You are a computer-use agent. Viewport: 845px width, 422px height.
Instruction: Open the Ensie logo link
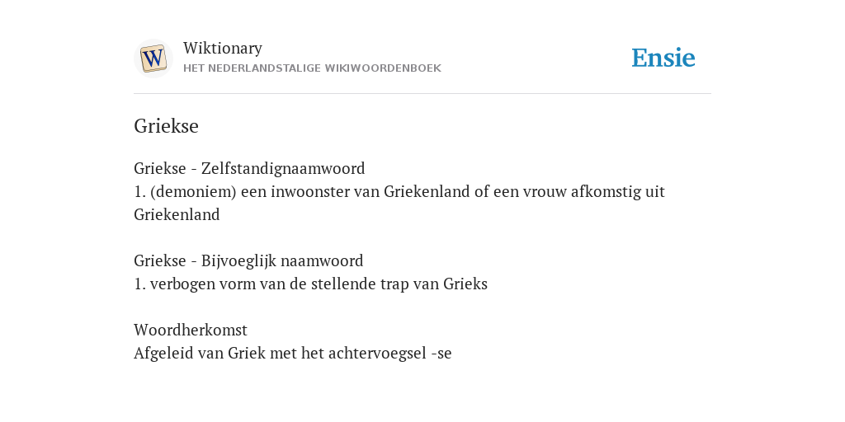click(x=663, y=59)
